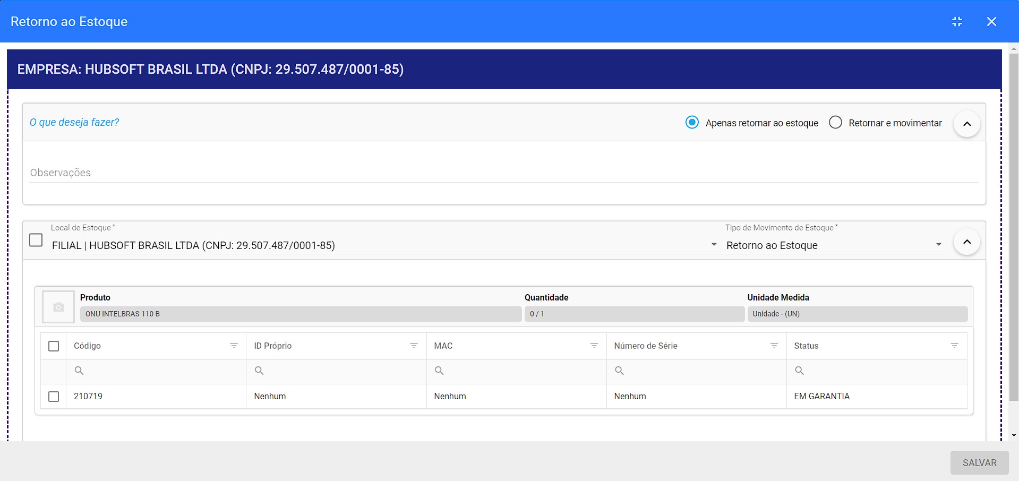
Task: Click search icon under MAC column
Action: pos(439,371)
